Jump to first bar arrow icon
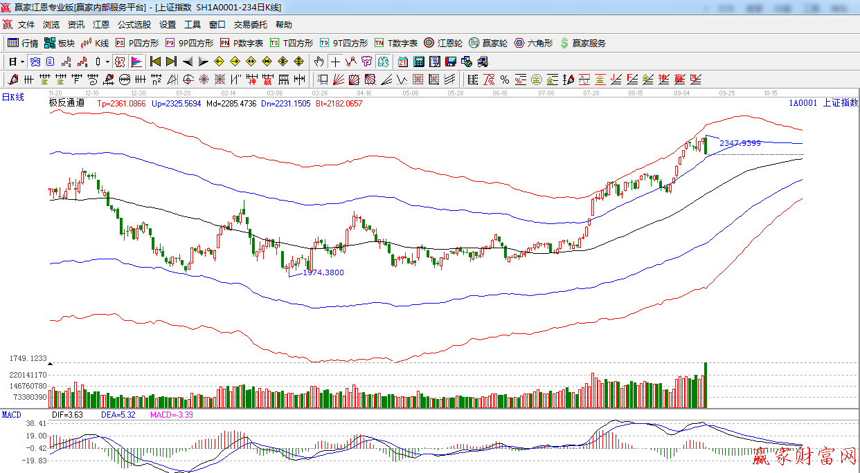The width and height of the screenshot is (860, 473). pos(156,62)
